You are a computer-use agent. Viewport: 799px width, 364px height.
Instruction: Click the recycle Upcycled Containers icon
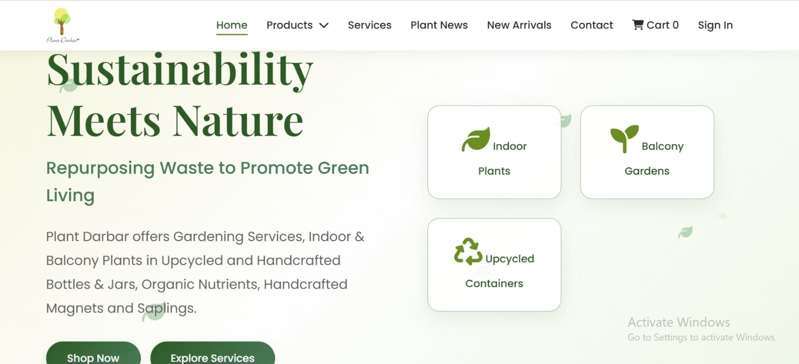pyautogui.click(x=468, y=251)
